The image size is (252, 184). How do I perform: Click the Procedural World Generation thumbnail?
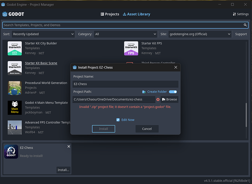click(15, 88)
